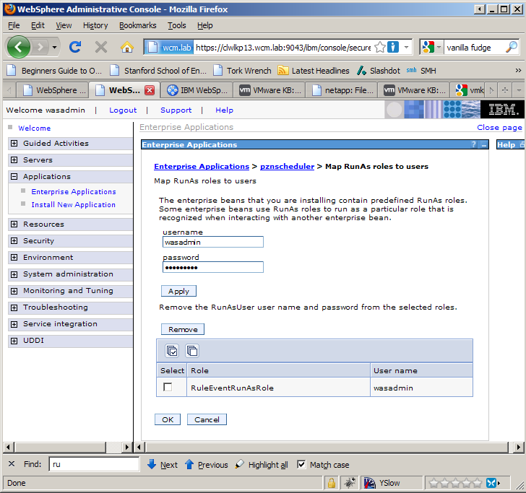Expand the Environment section
This screenshot has height=493, width=526.
pos(14,258)
